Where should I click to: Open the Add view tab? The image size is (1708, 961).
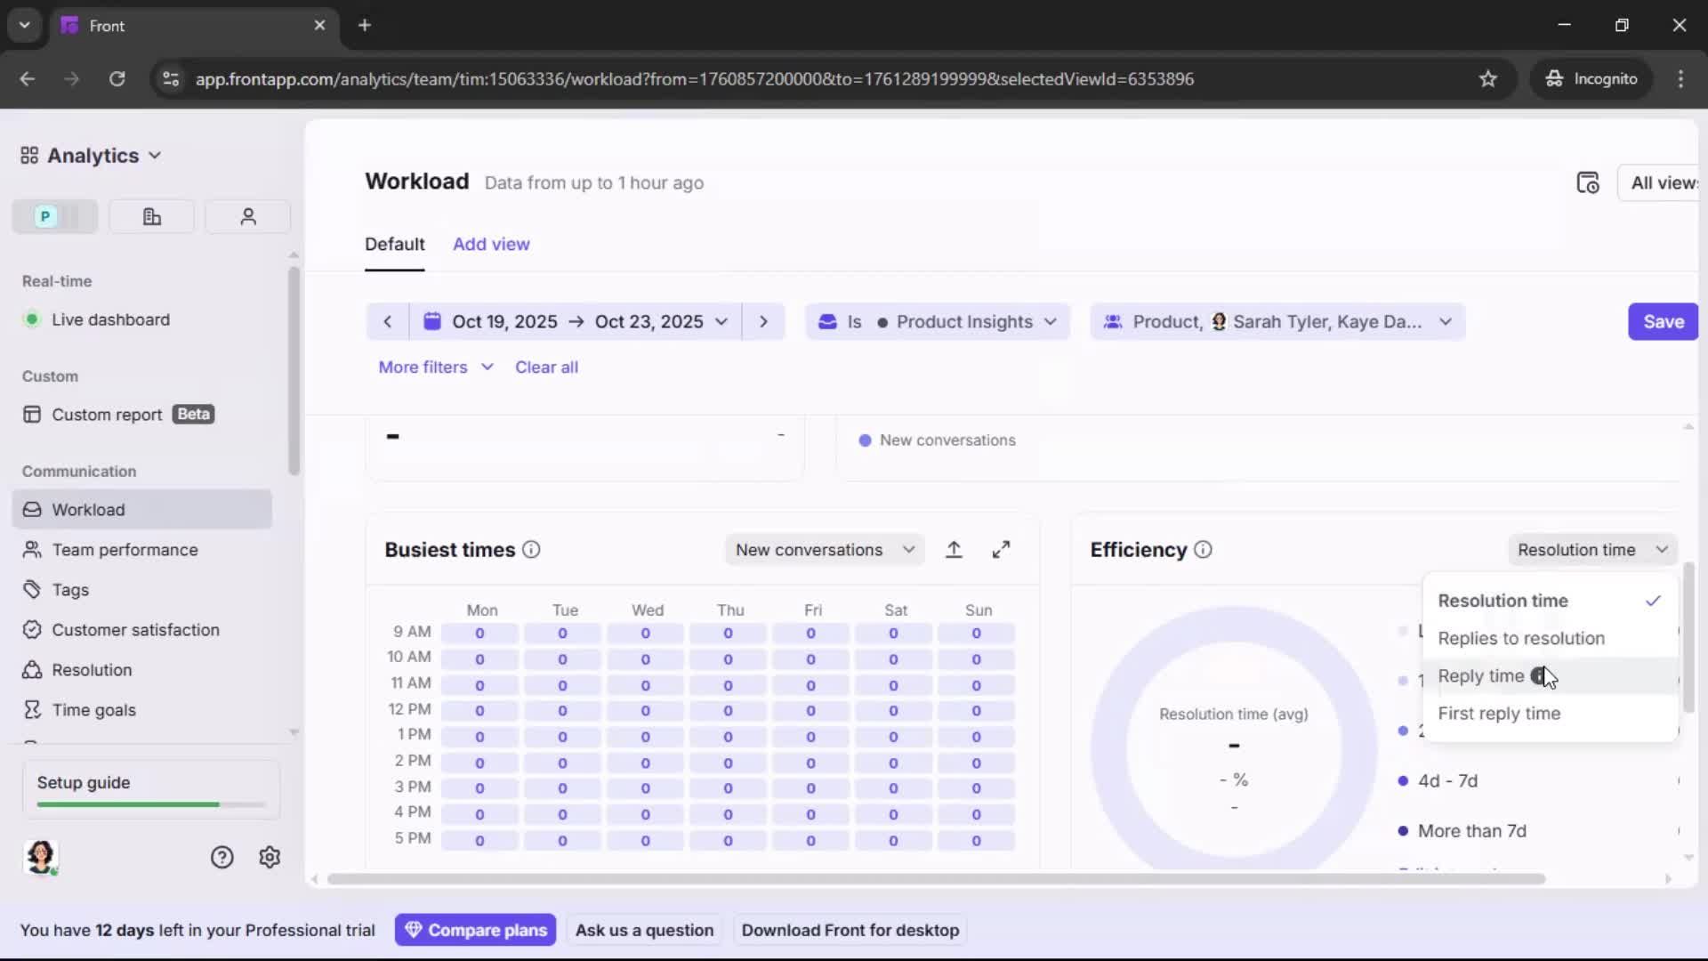click(491, 244)
